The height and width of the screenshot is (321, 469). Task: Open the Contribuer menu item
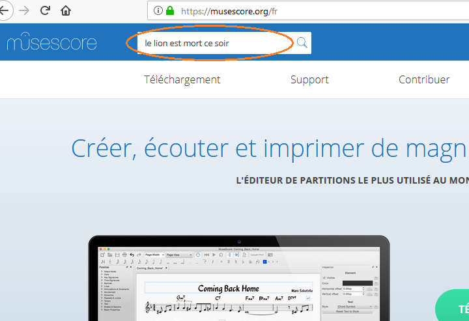(x=424, y=79)
